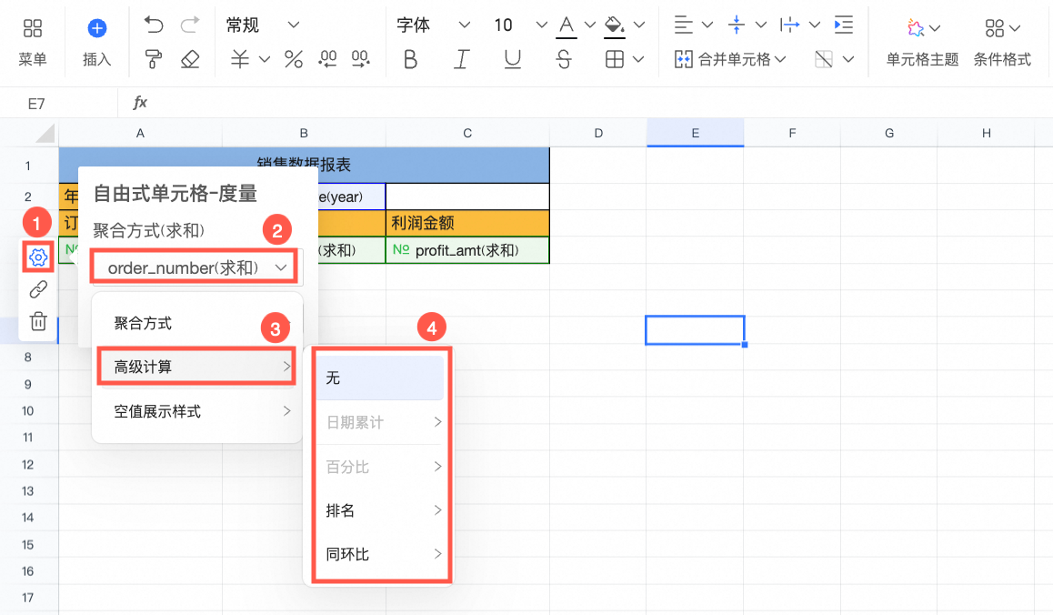
Task: Expand the diagonal line dropdown arrow
Action: (848, 60)
